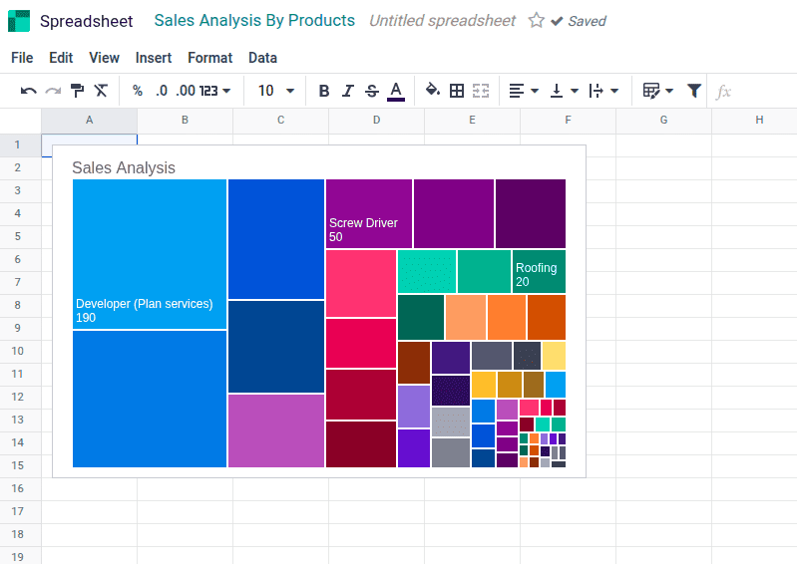Open the font size dropdown
Image resolution: width=797 pixels, height=564 pixels.
276,91
